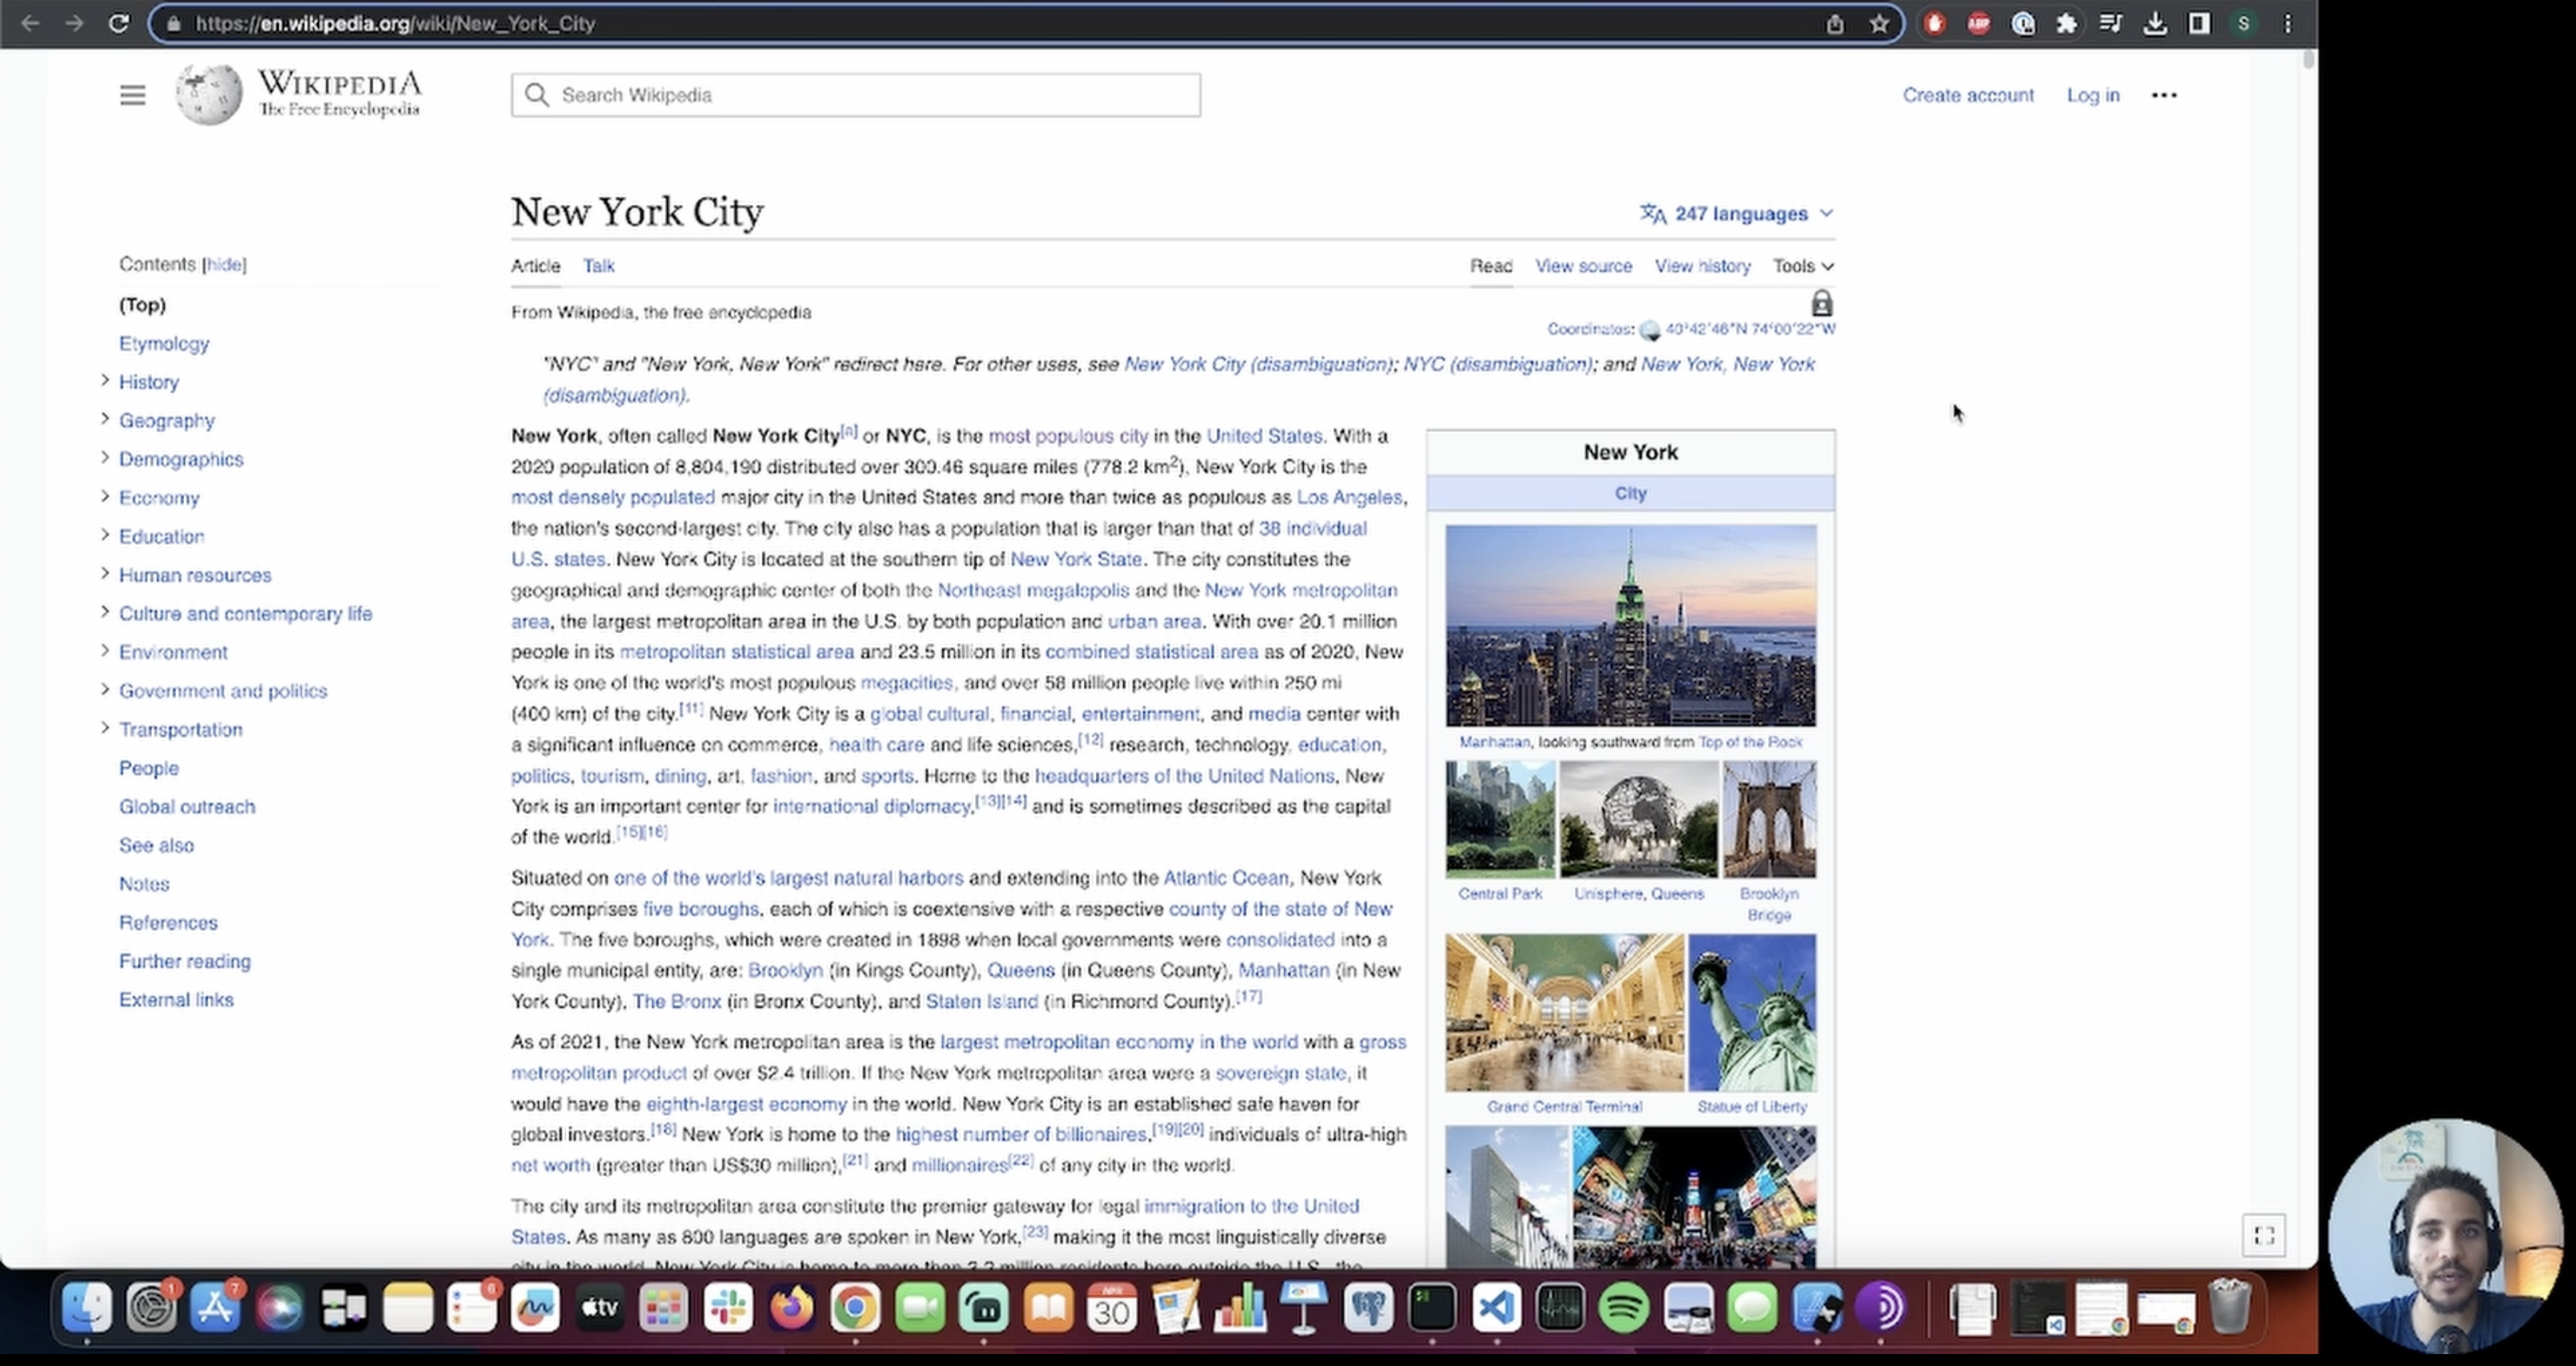The image size is (2576, 1366).
Task: Expand the History section in Contents
Action: click(x=105, y=381)
